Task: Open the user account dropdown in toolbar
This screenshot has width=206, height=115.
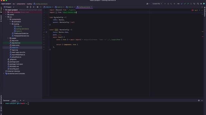Action: pyautogui.click(x=148, y=4)
